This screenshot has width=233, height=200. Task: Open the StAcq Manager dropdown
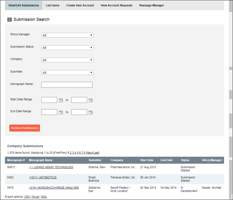point(67,35)
